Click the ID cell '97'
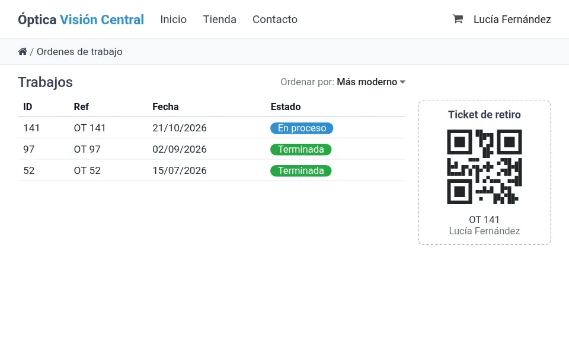The height and width of the screenshot is (355, 569). click(28, 149)
